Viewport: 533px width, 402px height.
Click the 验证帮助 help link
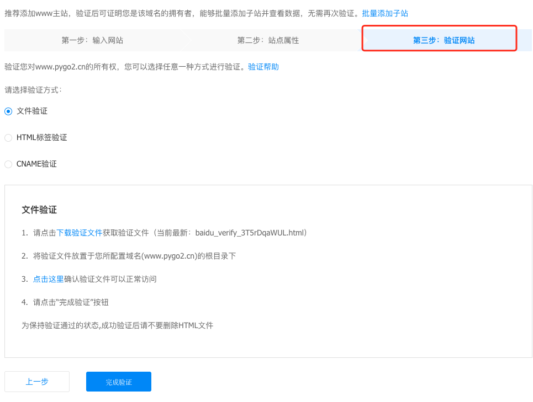tap(263, 67)
